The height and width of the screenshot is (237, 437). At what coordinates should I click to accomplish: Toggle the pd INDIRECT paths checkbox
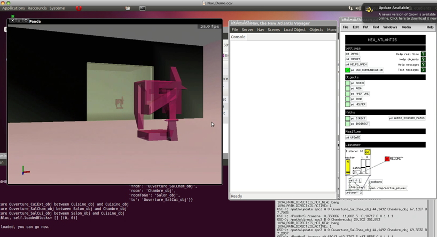(347, 124)
